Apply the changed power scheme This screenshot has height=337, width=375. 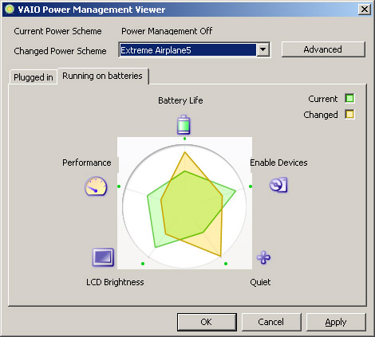coord(336,322)
